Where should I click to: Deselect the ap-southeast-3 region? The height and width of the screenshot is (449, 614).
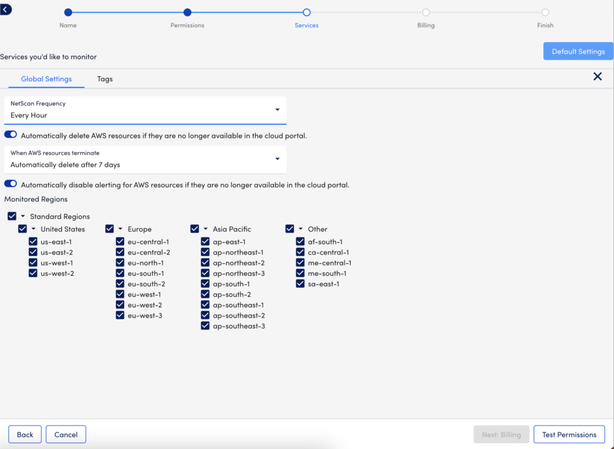(204, 326)
